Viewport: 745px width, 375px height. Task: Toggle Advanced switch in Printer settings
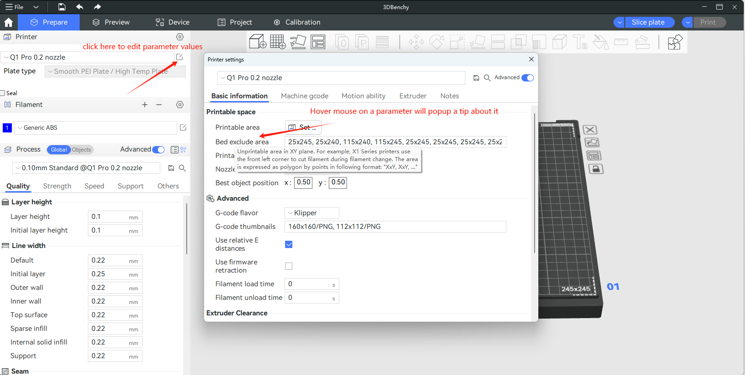pyautogui.click(x=527, y=78)
